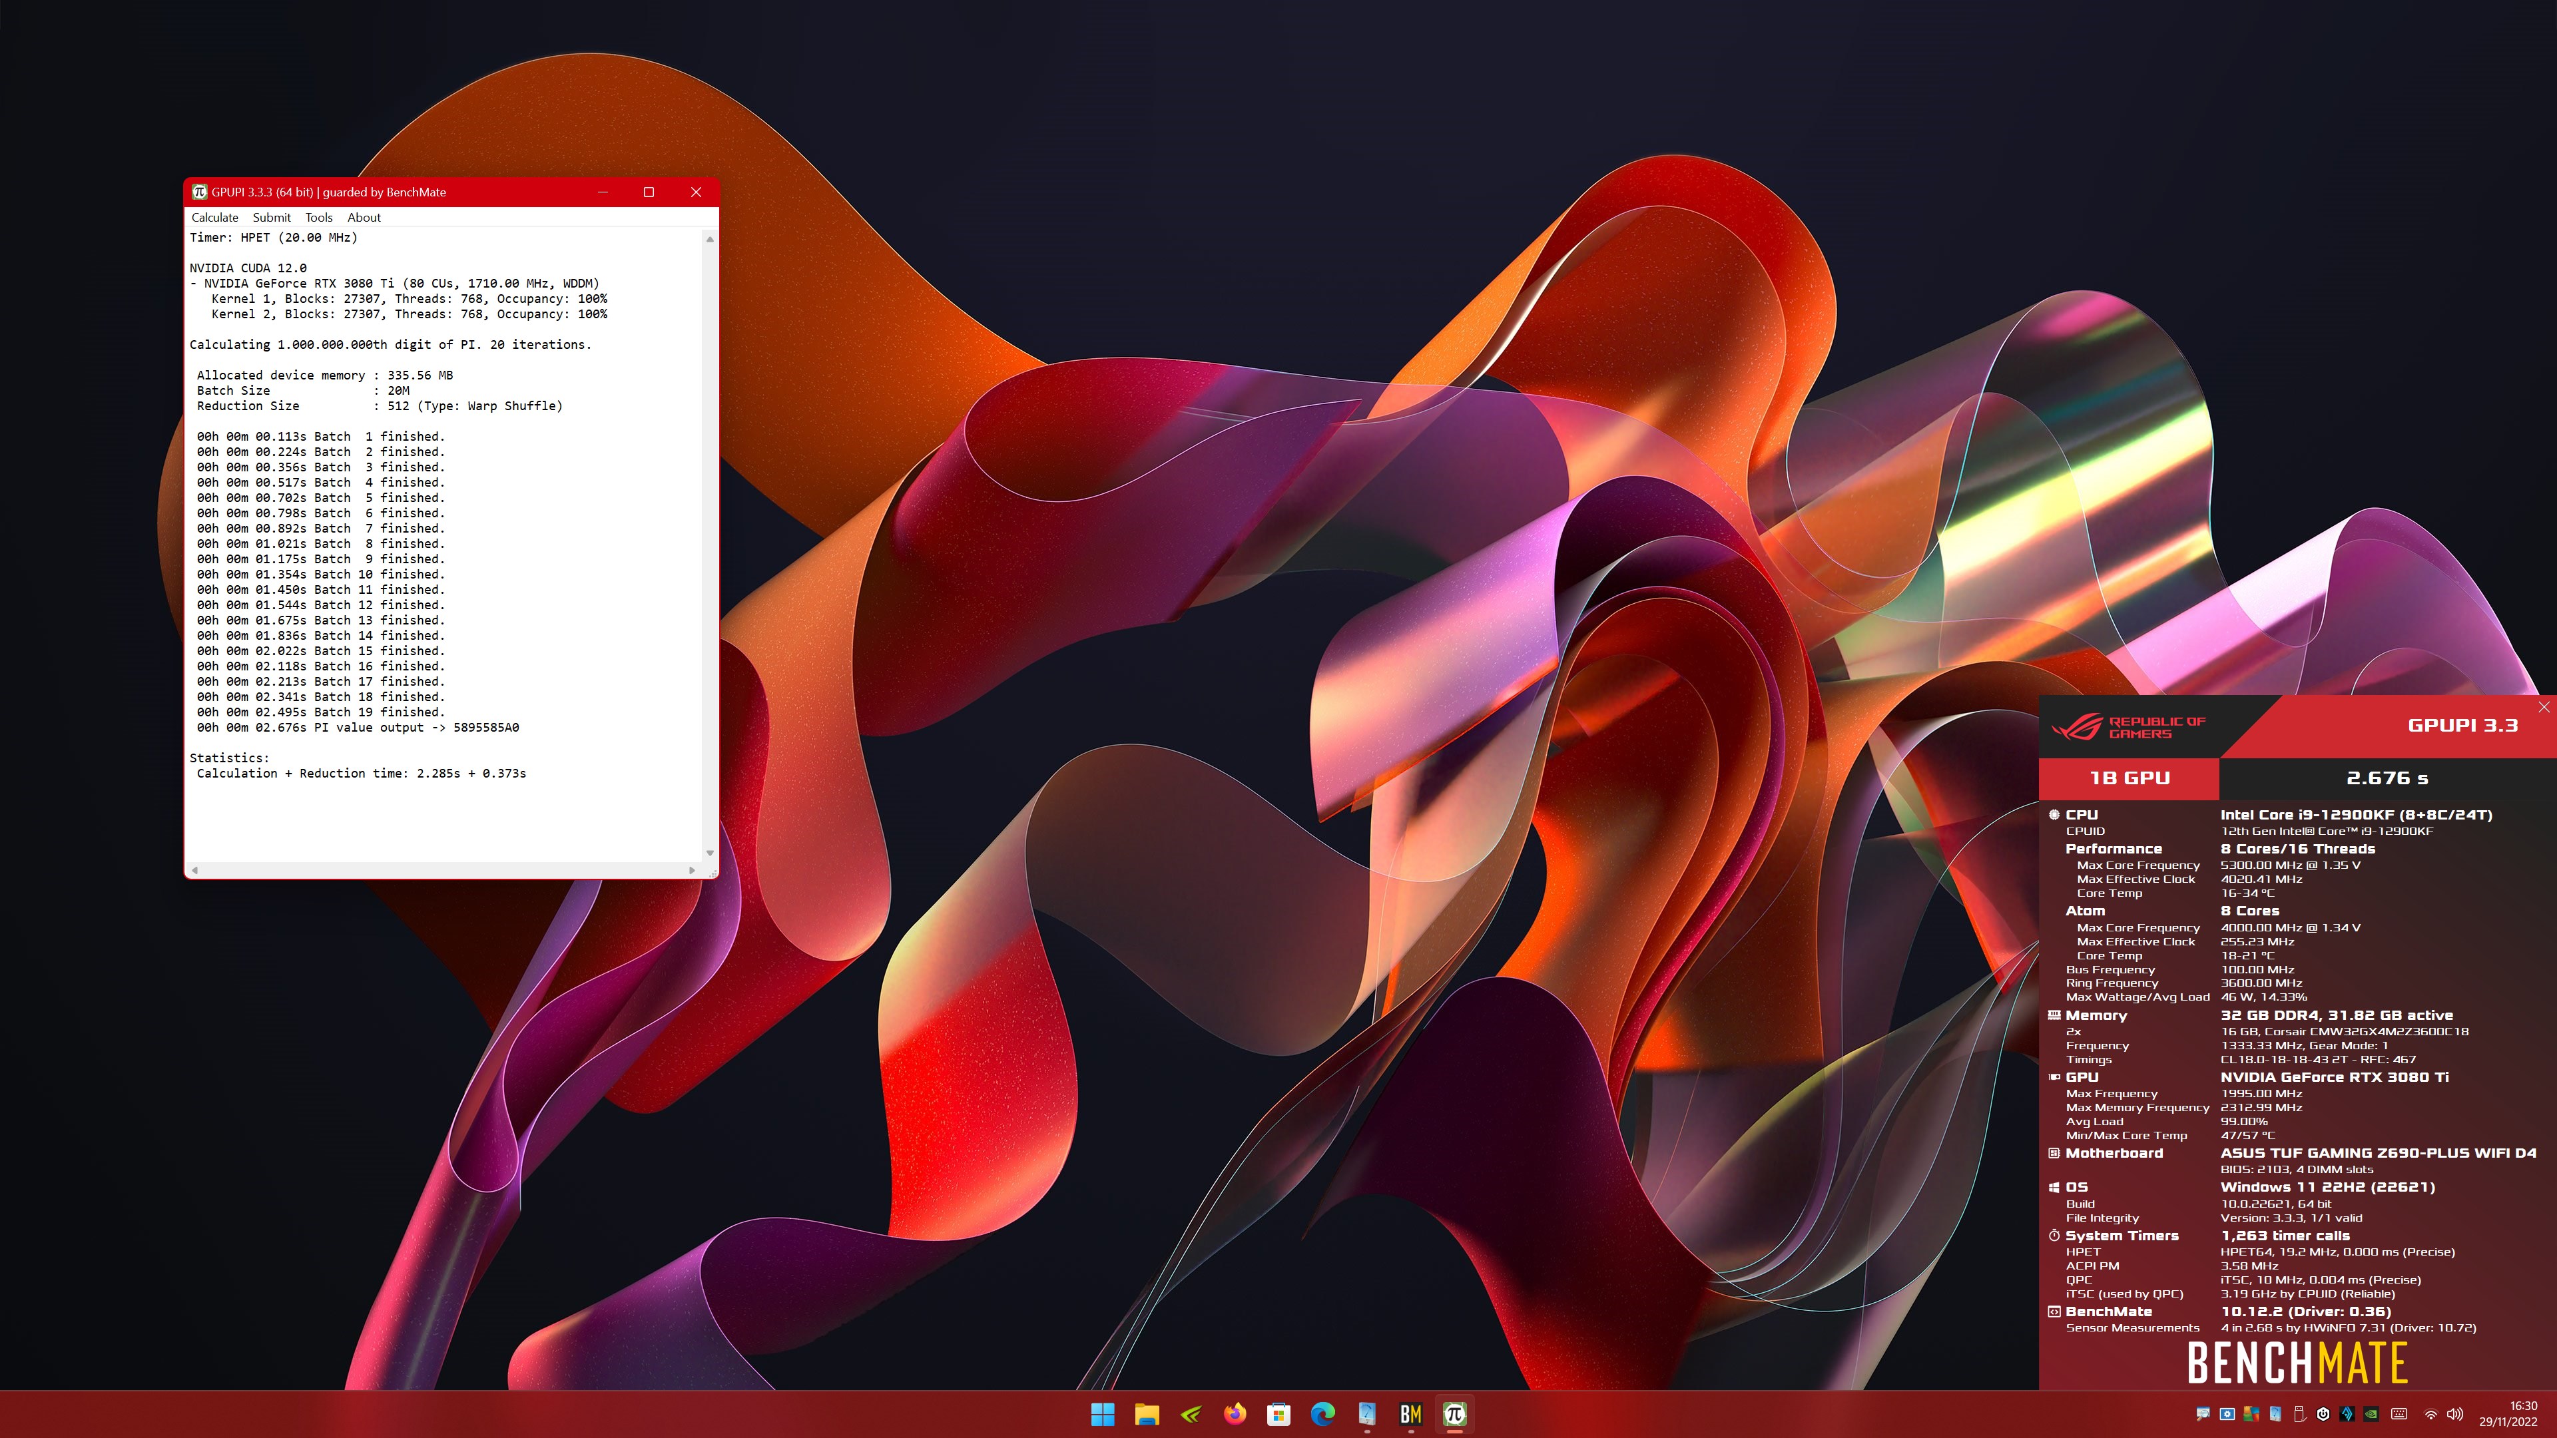Screen dimensions: 2557x1438
Task: Click 'NVIDIA CUDA 12.0' line in GPUPI
Action: [248, 268]
